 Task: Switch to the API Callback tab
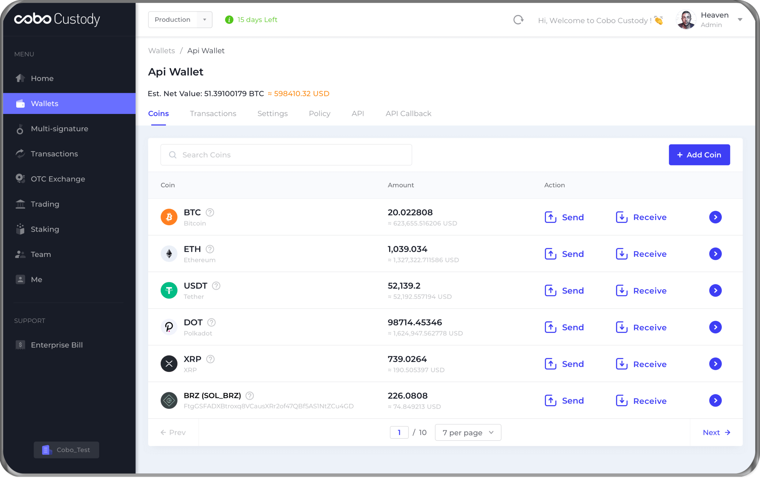[408, 113]
